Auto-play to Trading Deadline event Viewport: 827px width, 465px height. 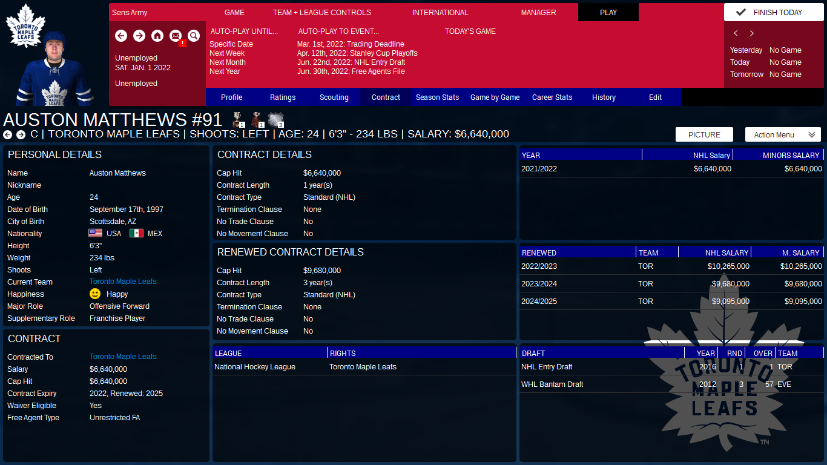coord(351,44)
